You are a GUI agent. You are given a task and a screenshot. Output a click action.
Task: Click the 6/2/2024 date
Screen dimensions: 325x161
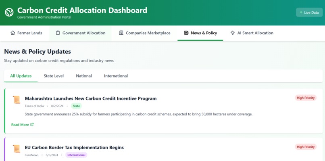click(x=52, y=155)
